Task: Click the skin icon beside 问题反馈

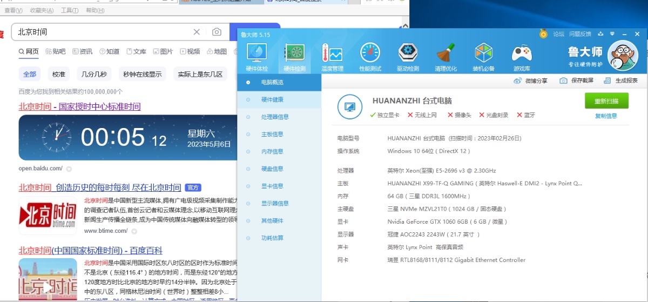Action: pos(601,35)
